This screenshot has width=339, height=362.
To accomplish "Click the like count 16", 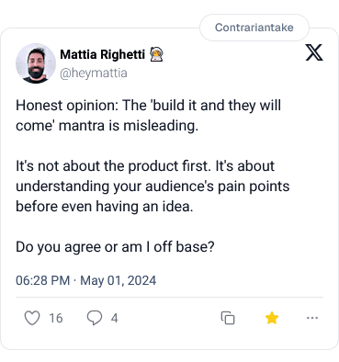I will pos(56,318).
